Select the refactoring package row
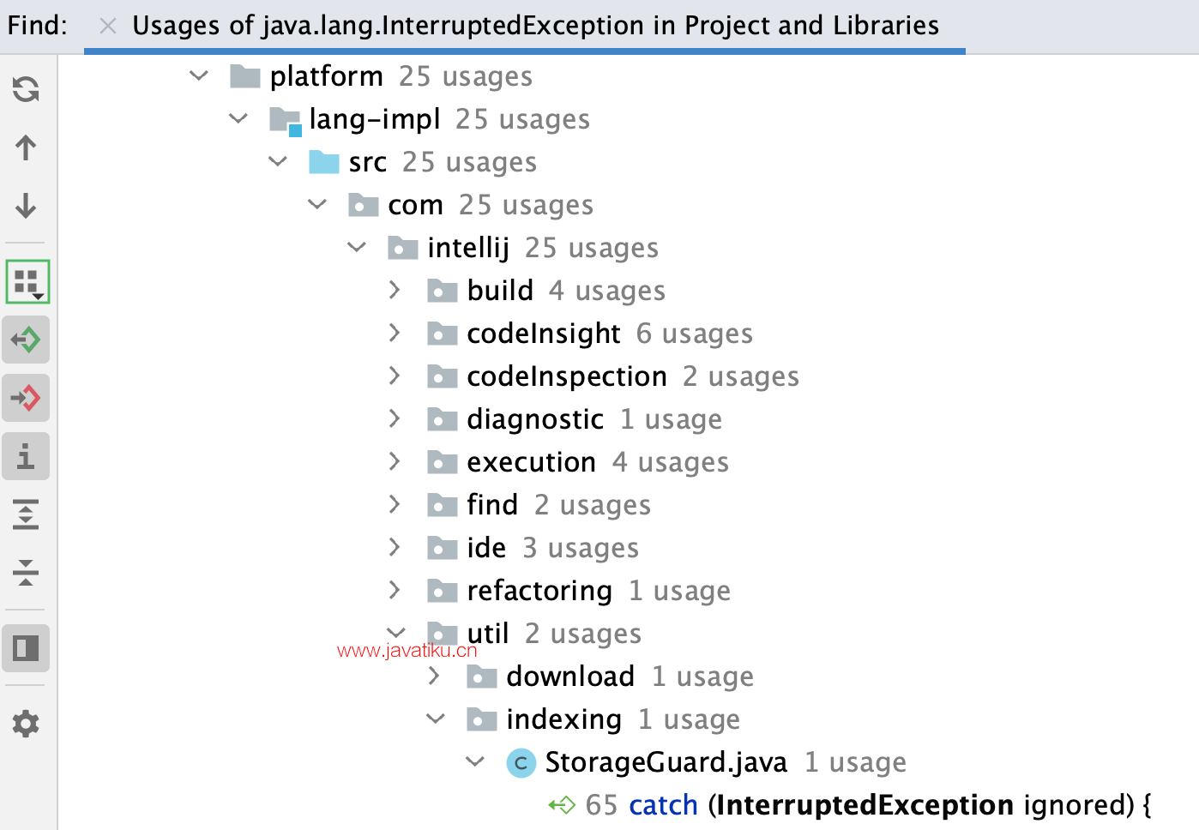 coord(578,591)
